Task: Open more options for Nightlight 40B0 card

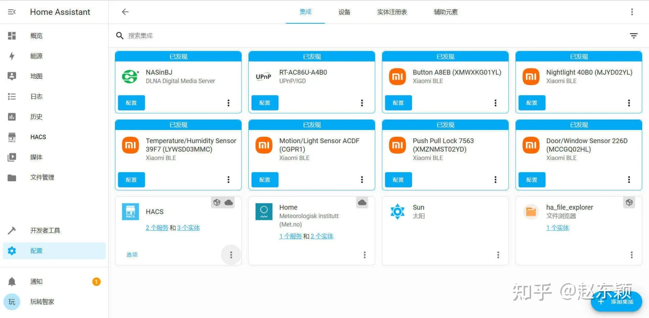Action: pos(629,103)
